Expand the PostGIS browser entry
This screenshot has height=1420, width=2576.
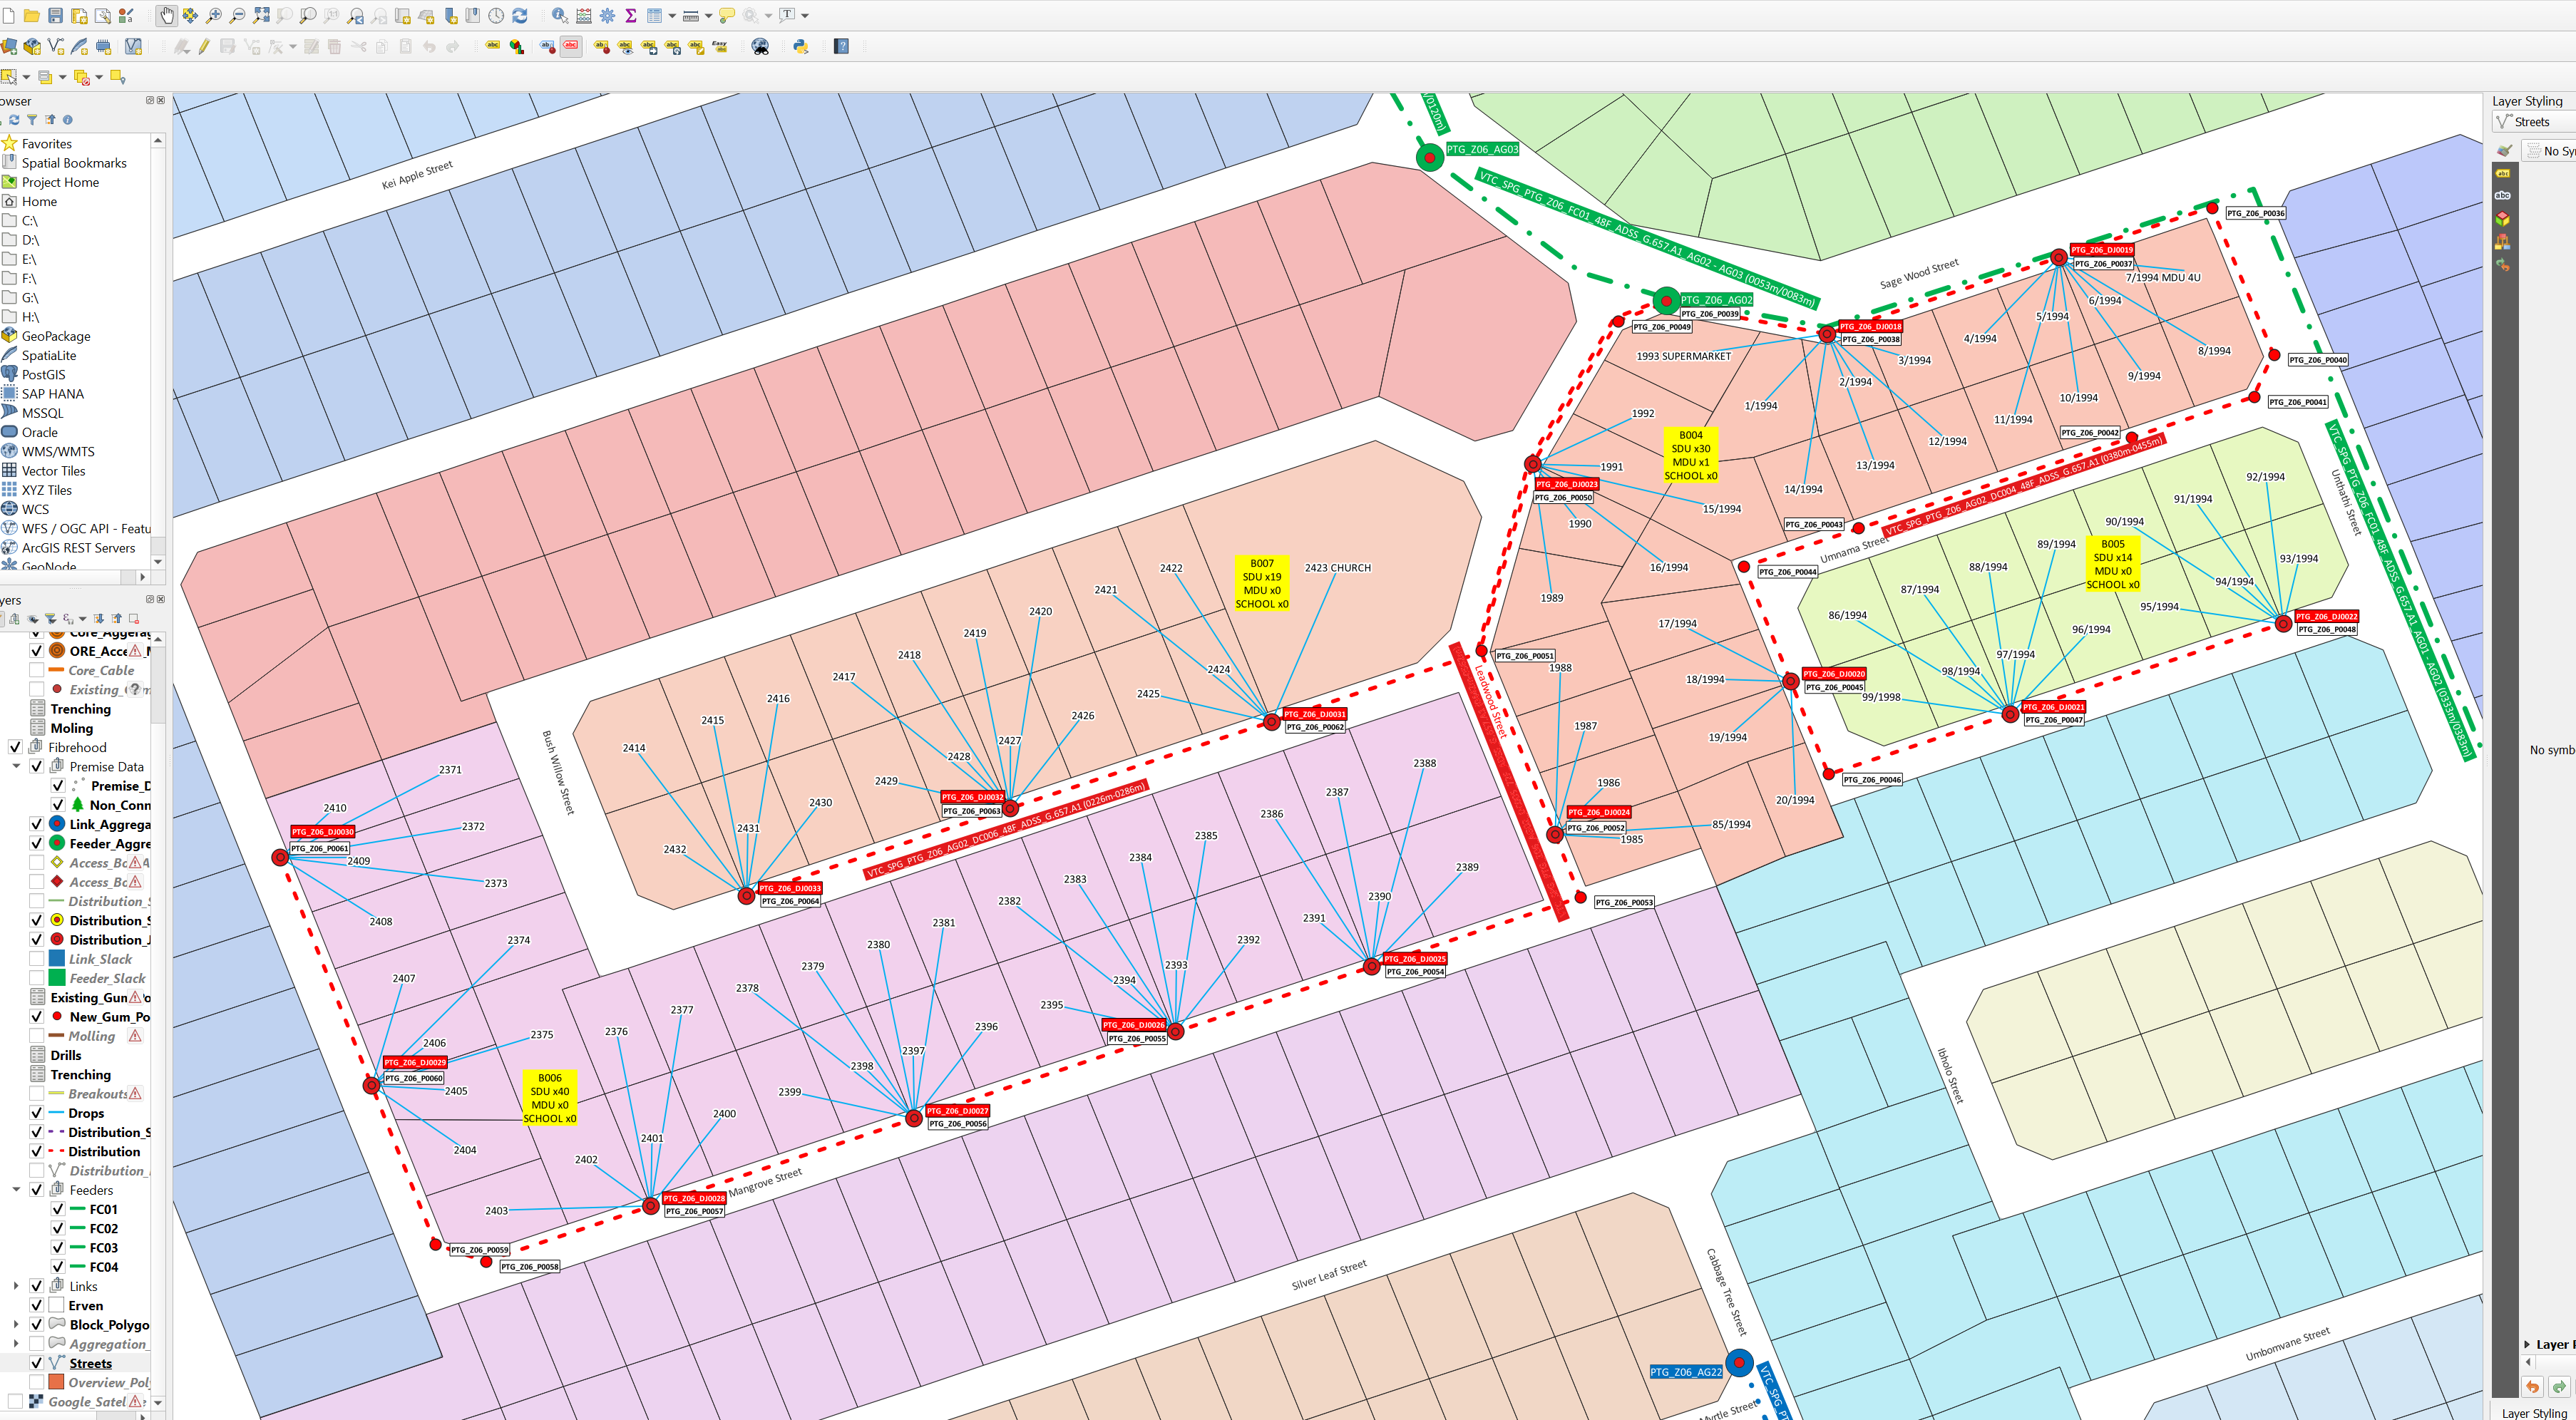coord(43,374)
